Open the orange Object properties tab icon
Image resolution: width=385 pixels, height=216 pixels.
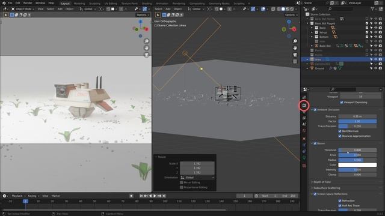304,139
